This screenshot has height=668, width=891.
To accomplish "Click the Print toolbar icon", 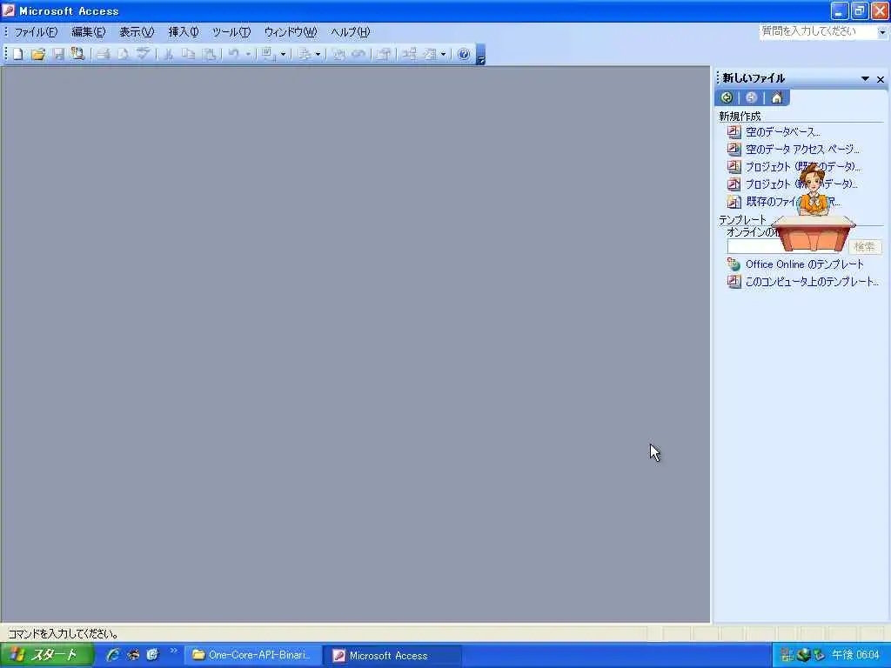I will tap(103, 54).
